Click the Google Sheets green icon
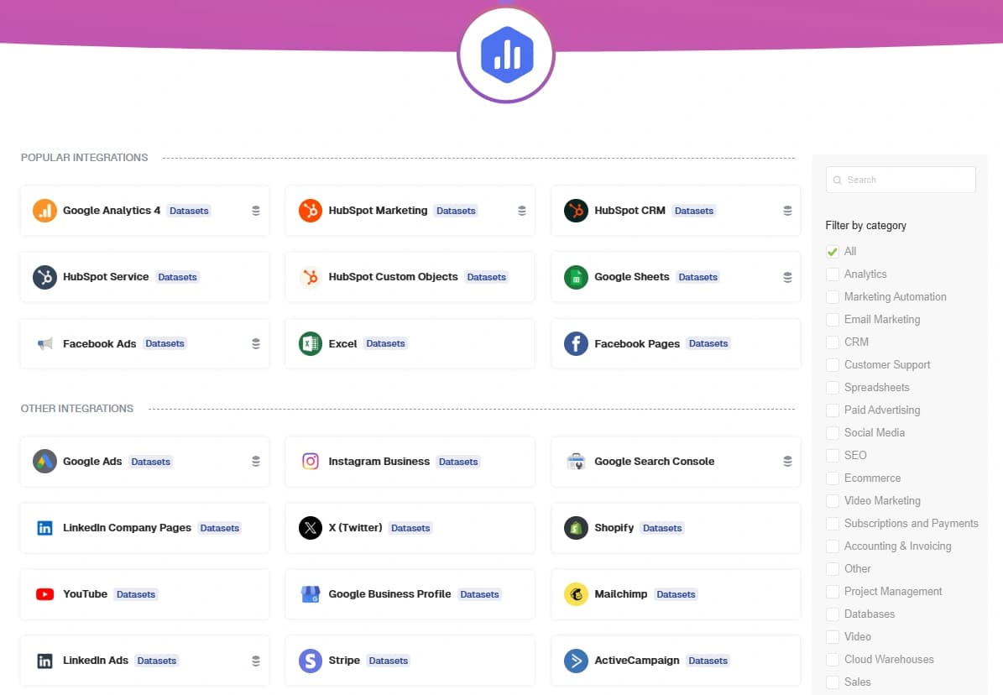The image size is (1003, 695). pos(576,277)
